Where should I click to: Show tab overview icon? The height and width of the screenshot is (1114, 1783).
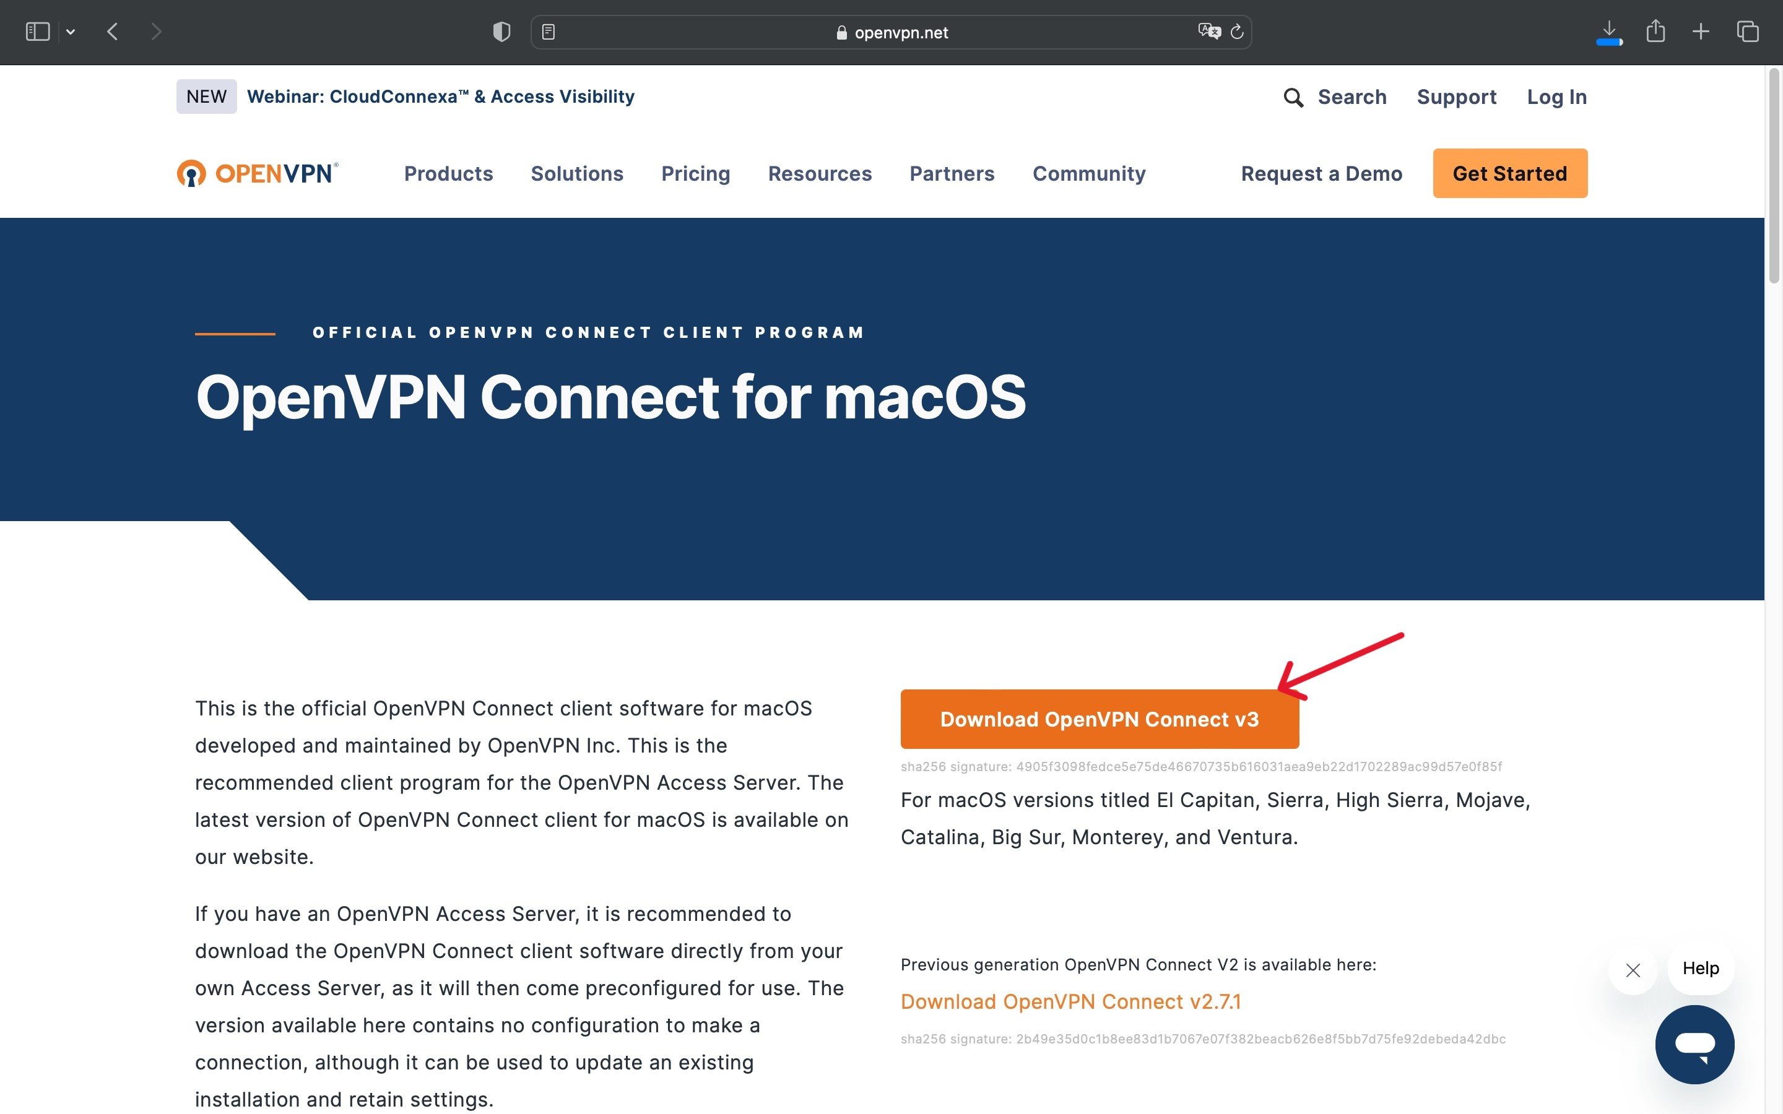[x=1748, y=32]
